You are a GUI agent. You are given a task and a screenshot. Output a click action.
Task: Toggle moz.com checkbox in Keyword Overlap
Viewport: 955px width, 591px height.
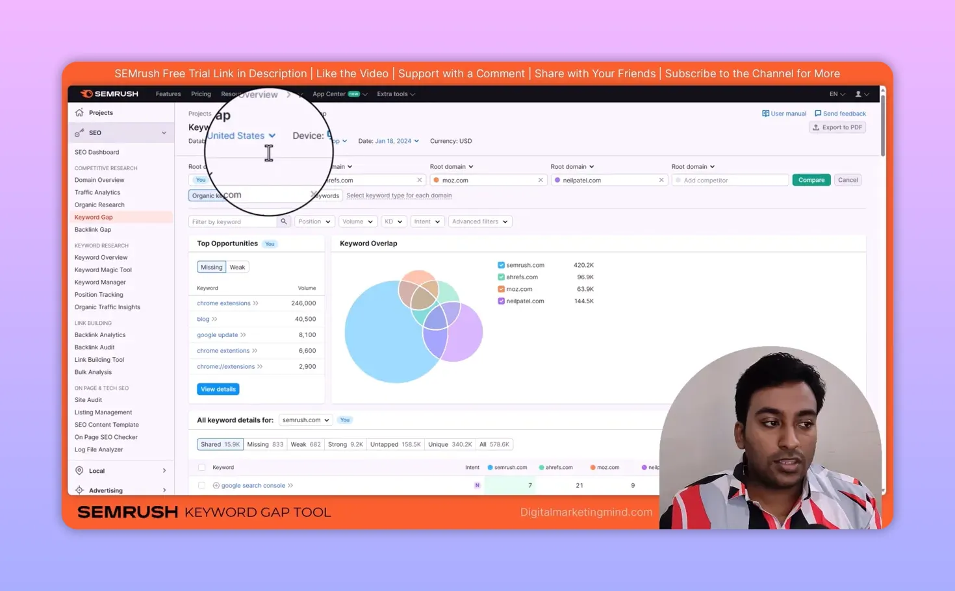(501, 289)
